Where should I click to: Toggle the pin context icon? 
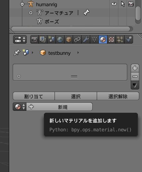[x=17, y=53]
